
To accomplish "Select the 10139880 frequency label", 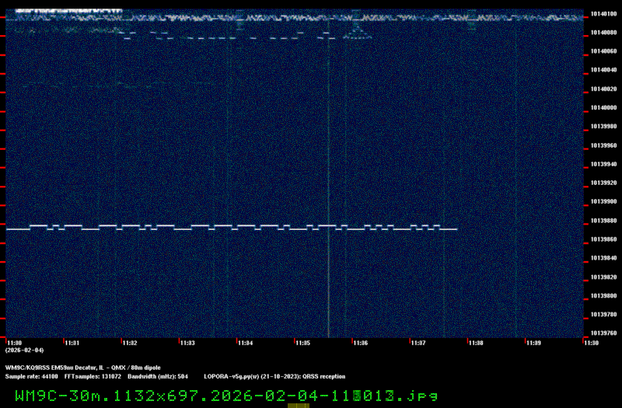I will tap(603, 221).
